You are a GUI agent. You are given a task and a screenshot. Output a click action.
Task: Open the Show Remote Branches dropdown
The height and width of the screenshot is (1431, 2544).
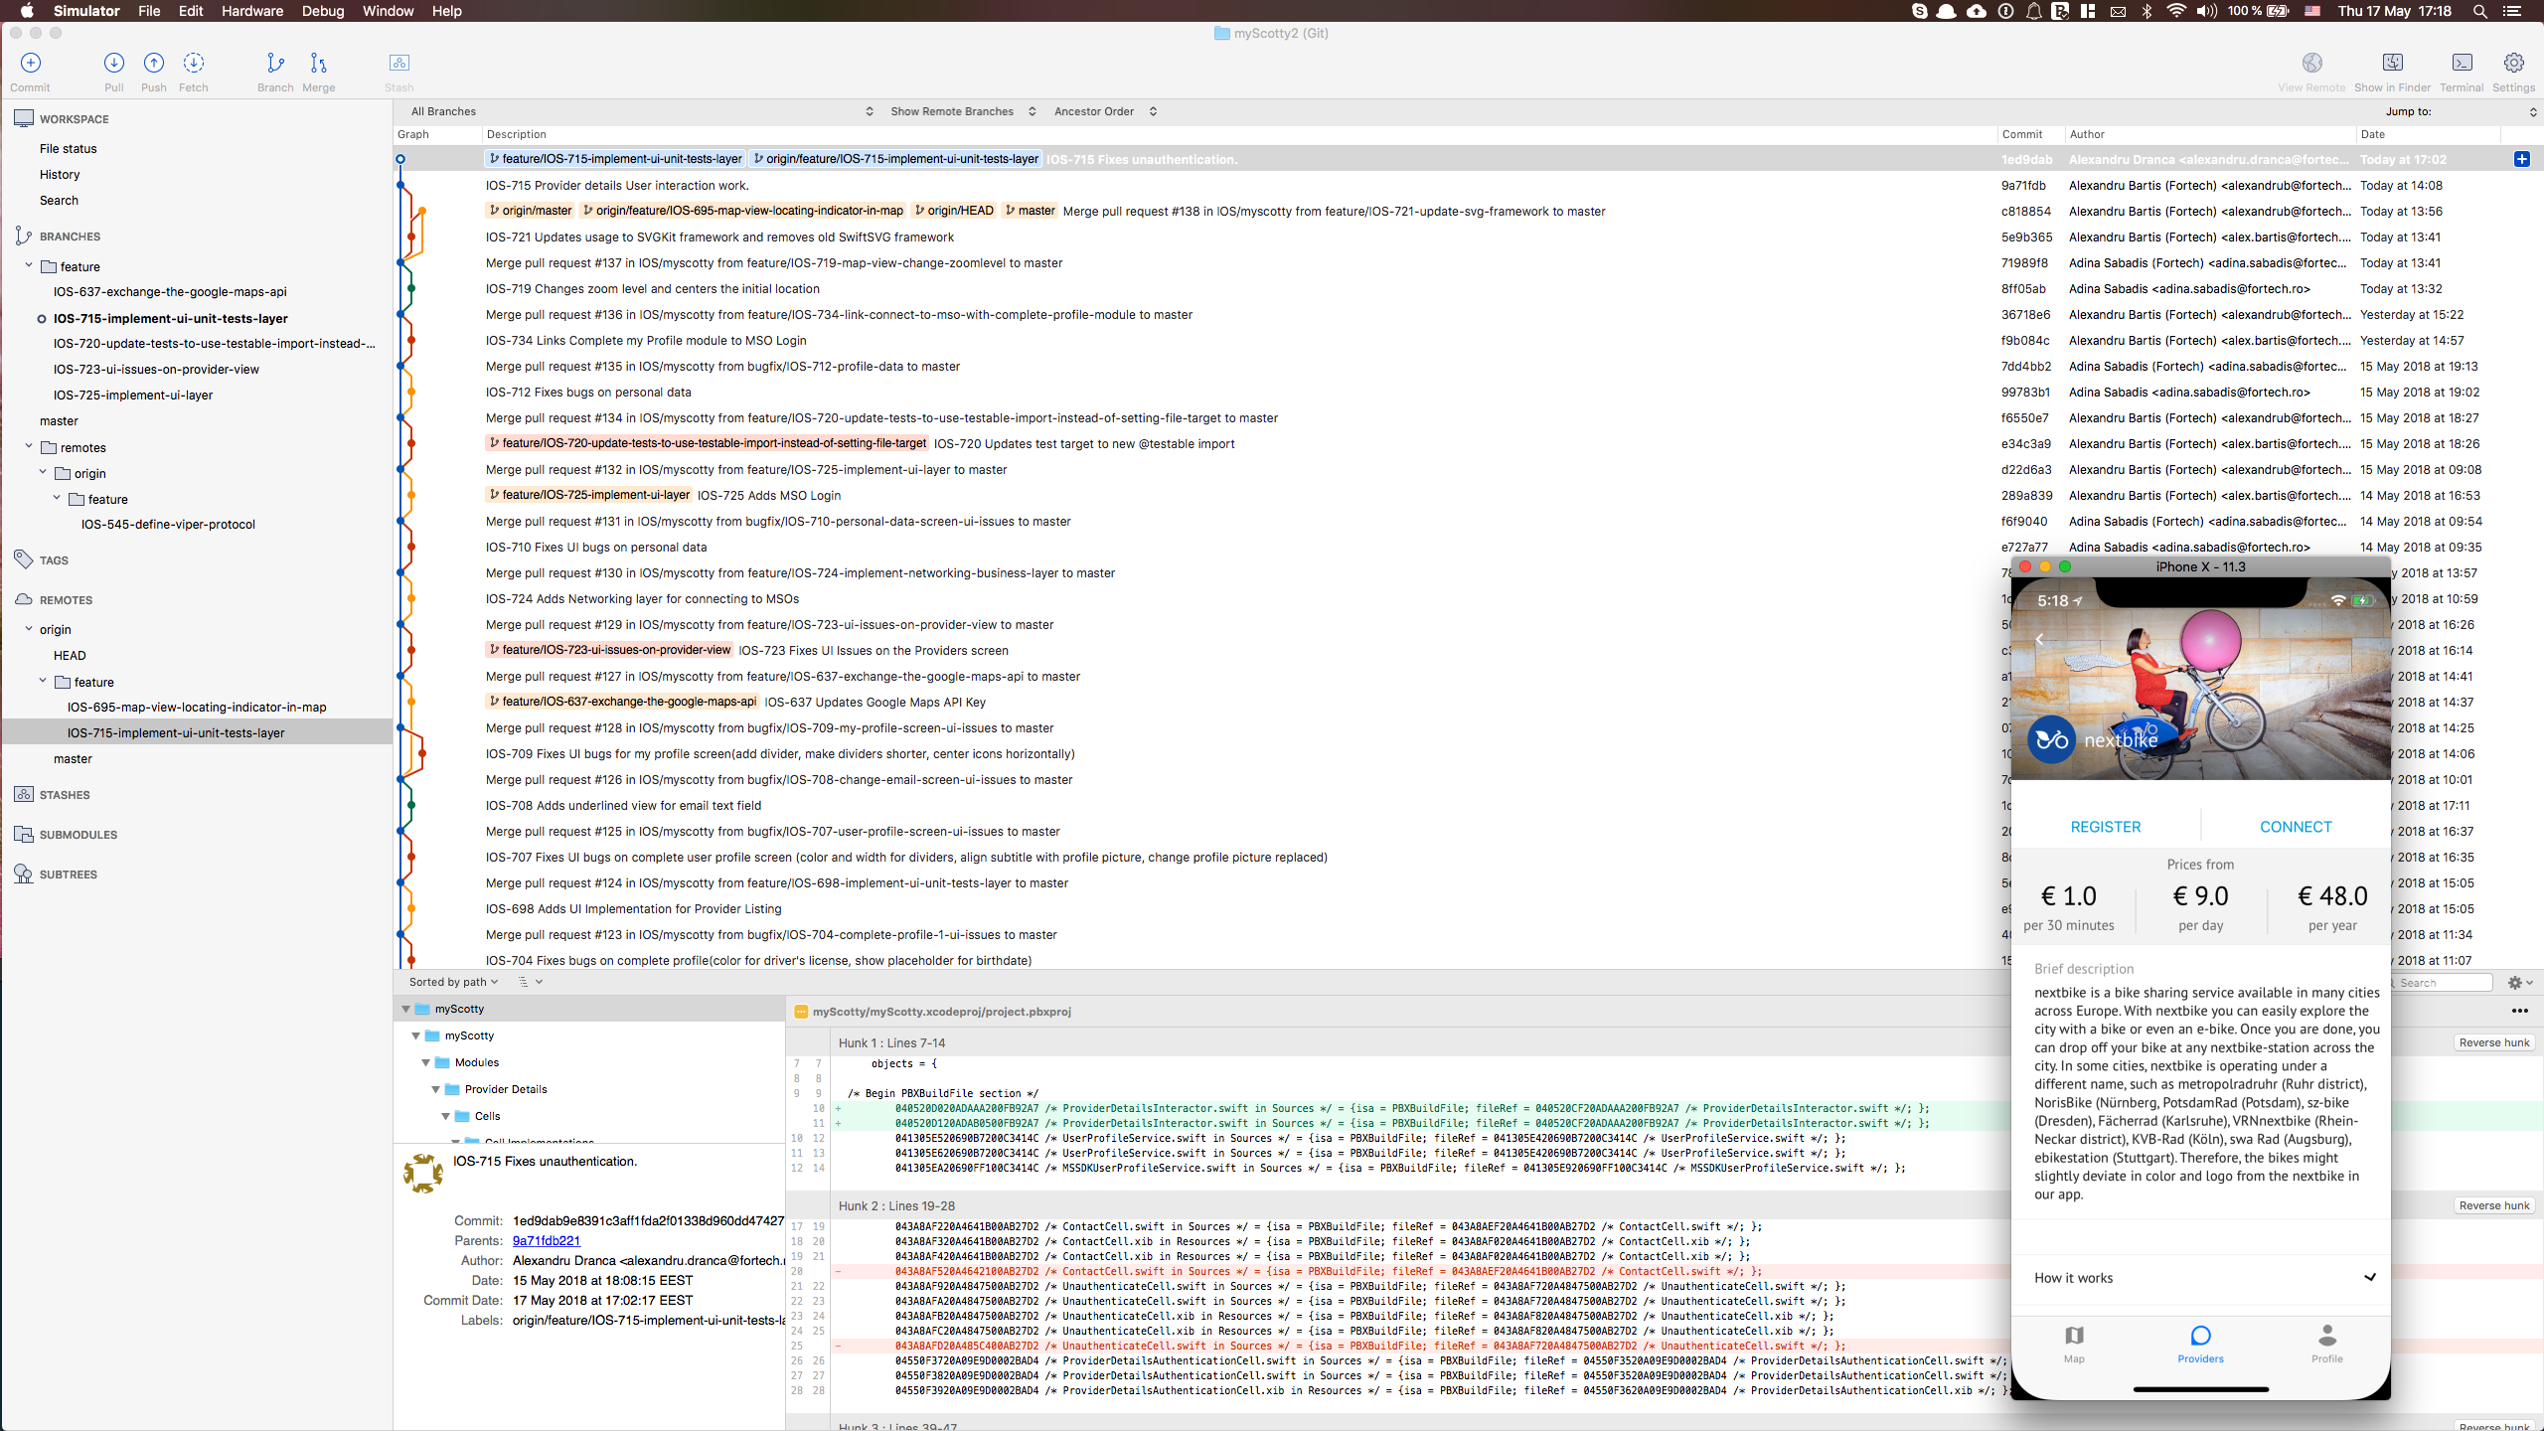(x=963, y=111)
